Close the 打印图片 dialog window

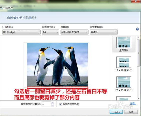point(136,1)
